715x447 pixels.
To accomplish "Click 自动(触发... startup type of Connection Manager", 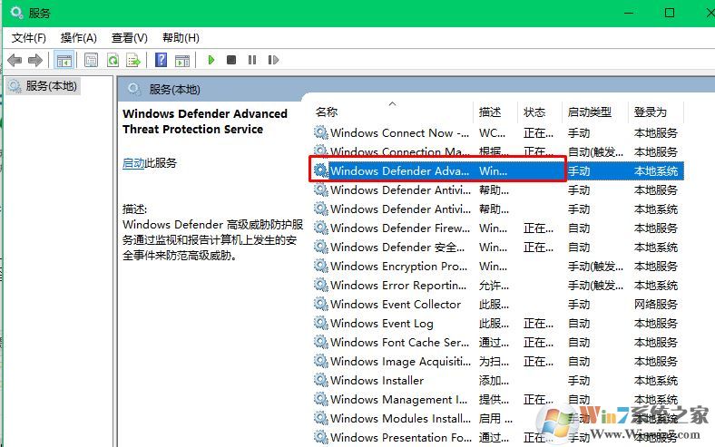I will tap(595, 151).
